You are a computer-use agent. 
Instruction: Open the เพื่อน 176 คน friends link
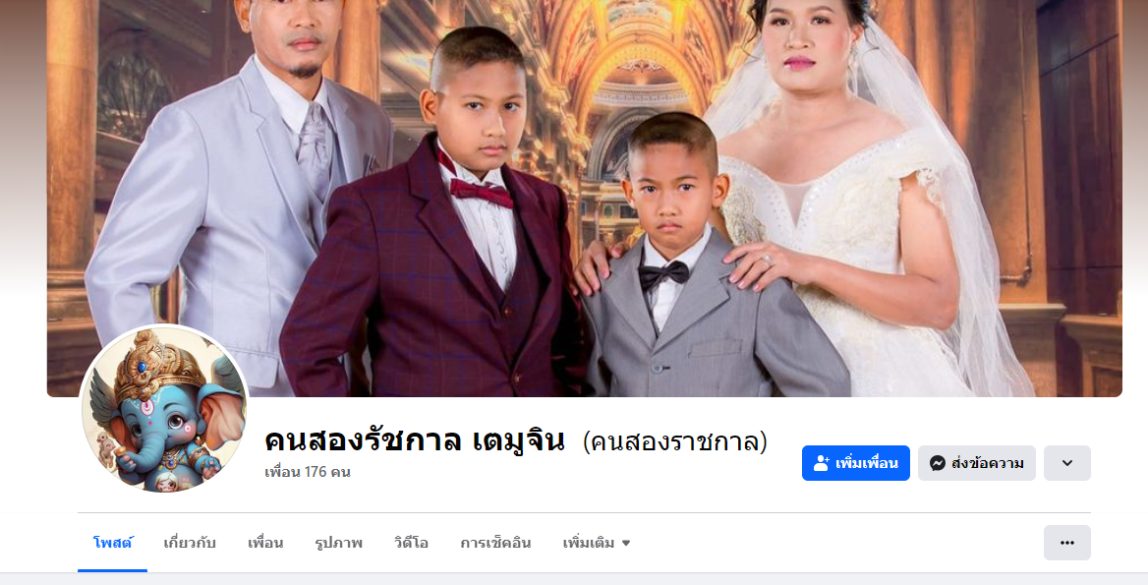(x=308, y=472)
